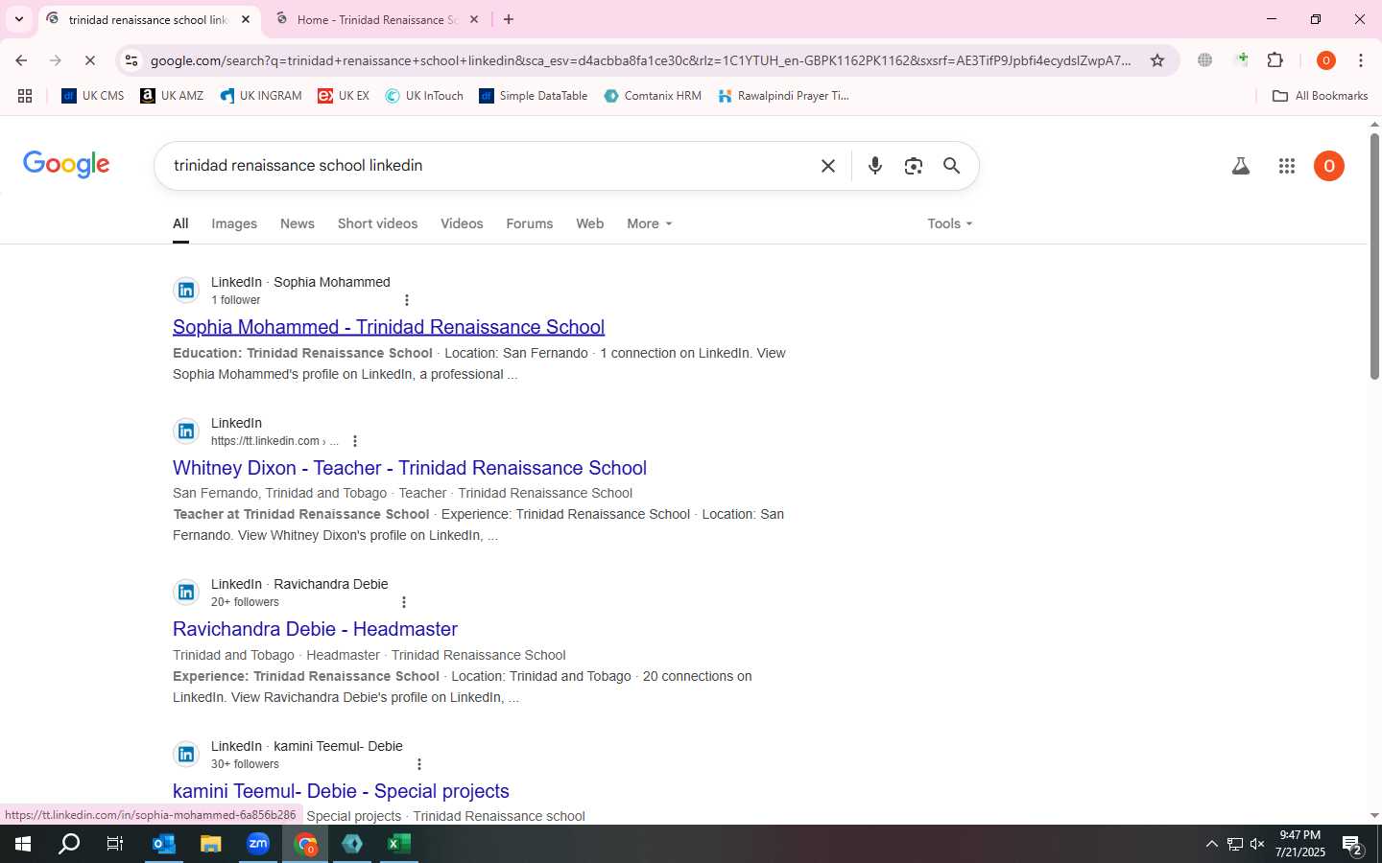Open Chrome profile avatar in toolbar
1382x863 pixels.
pos(1326,60)
